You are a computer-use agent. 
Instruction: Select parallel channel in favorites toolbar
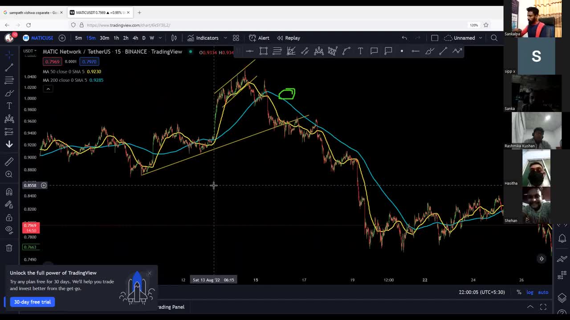(x=305, y=51)
